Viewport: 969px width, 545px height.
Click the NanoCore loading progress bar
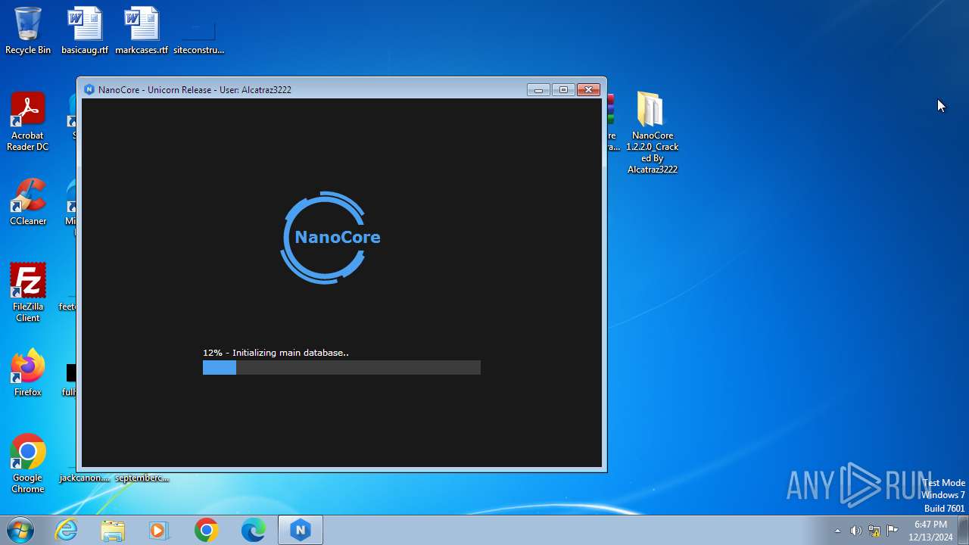[x=341, y=367]
